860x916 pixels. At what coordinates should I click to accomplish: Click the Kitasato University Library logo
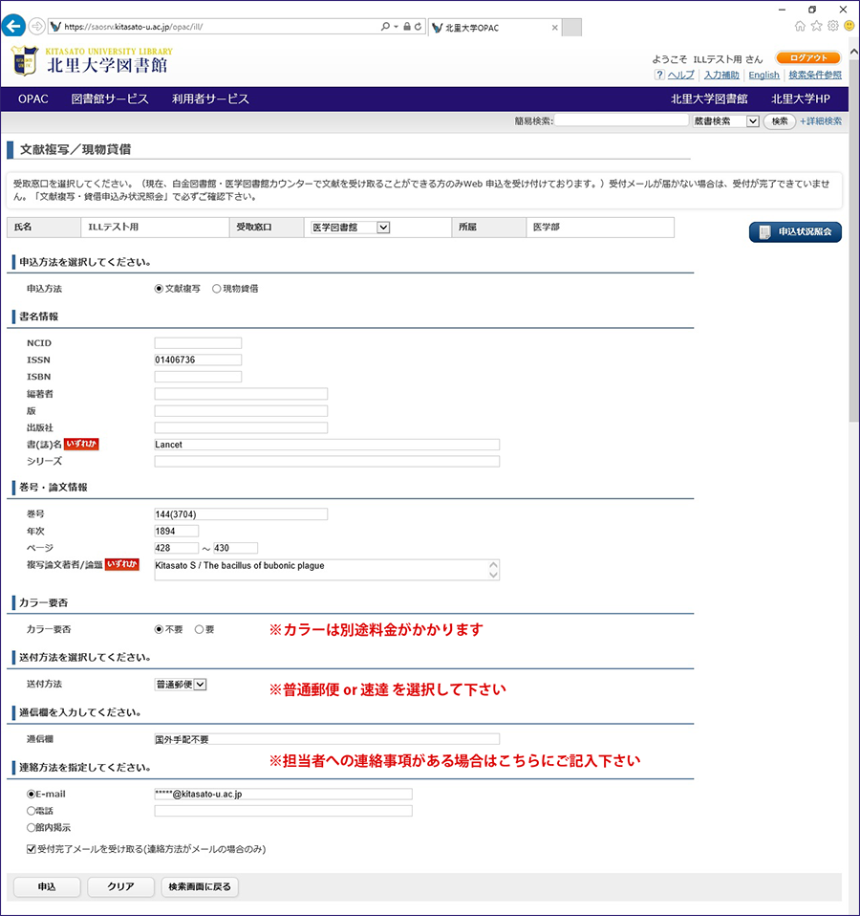tap(93, 62)
